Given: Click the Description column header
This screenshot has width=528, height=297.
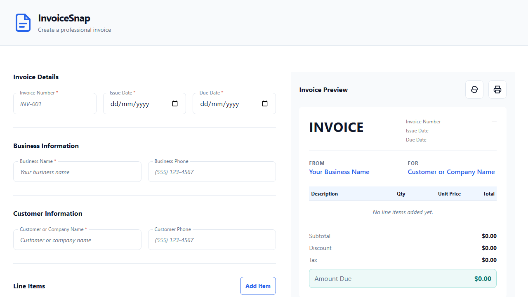Looking at the screenshot, I should coord(325,194).
